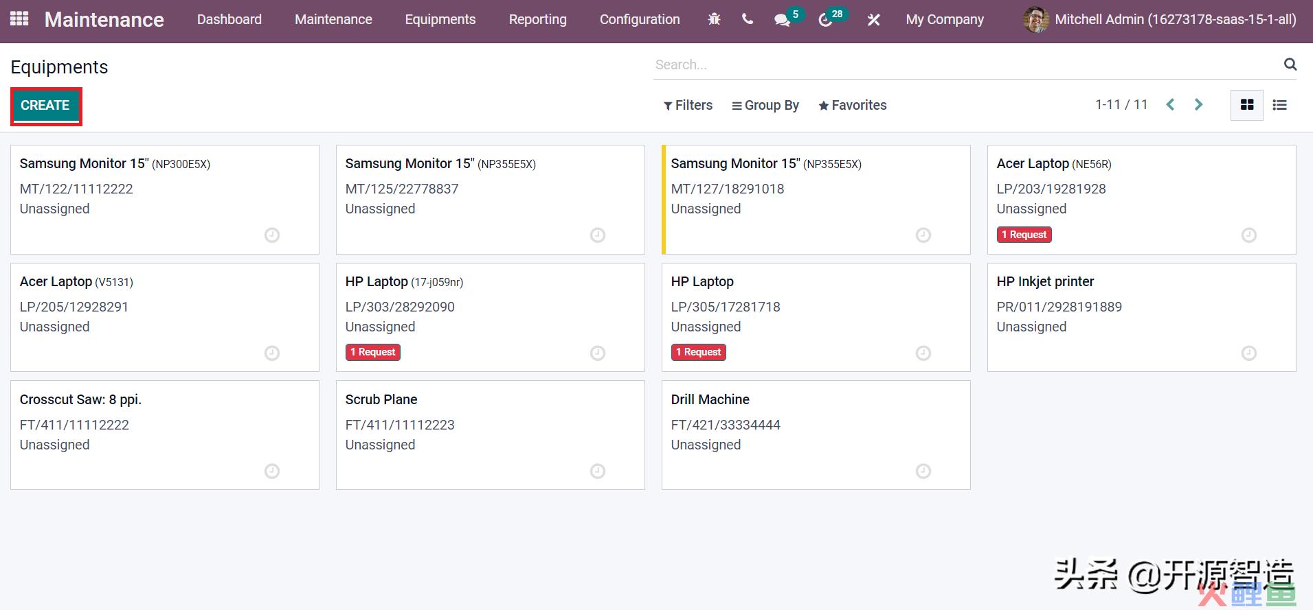
Task: Open the Dashboard menu
Action: tap(229, 20)
